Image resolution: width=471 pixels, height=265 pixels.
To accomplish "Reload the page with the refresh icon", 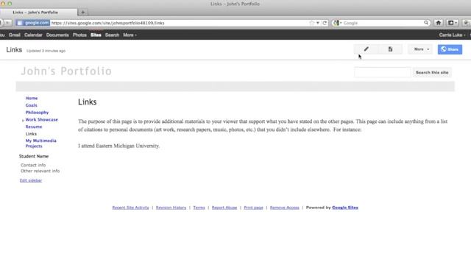I will pyautogui.click(x=325, y=23).
